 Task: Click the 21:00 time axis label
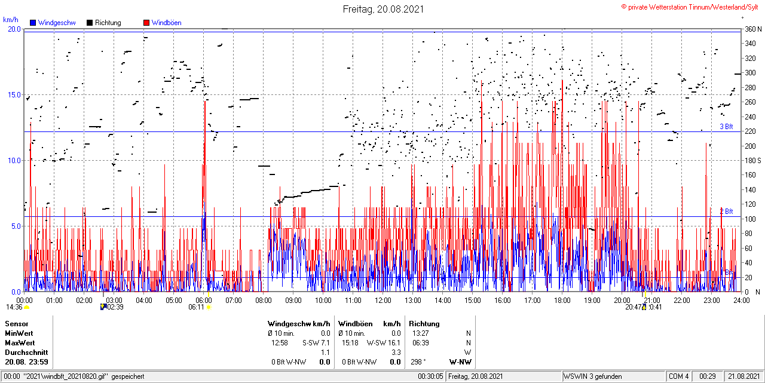(x=652, y=300)
